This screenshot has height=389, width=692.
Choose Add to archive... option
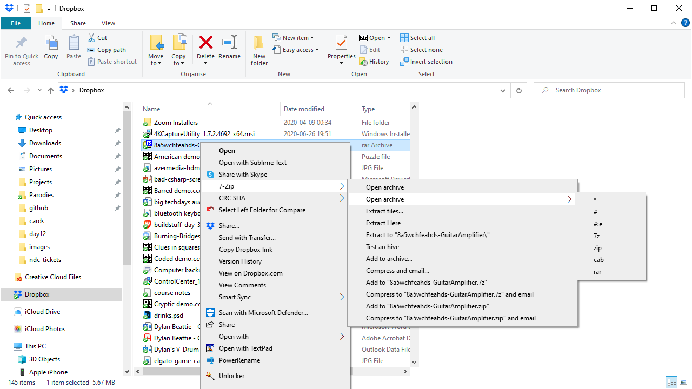pos(462,259)
